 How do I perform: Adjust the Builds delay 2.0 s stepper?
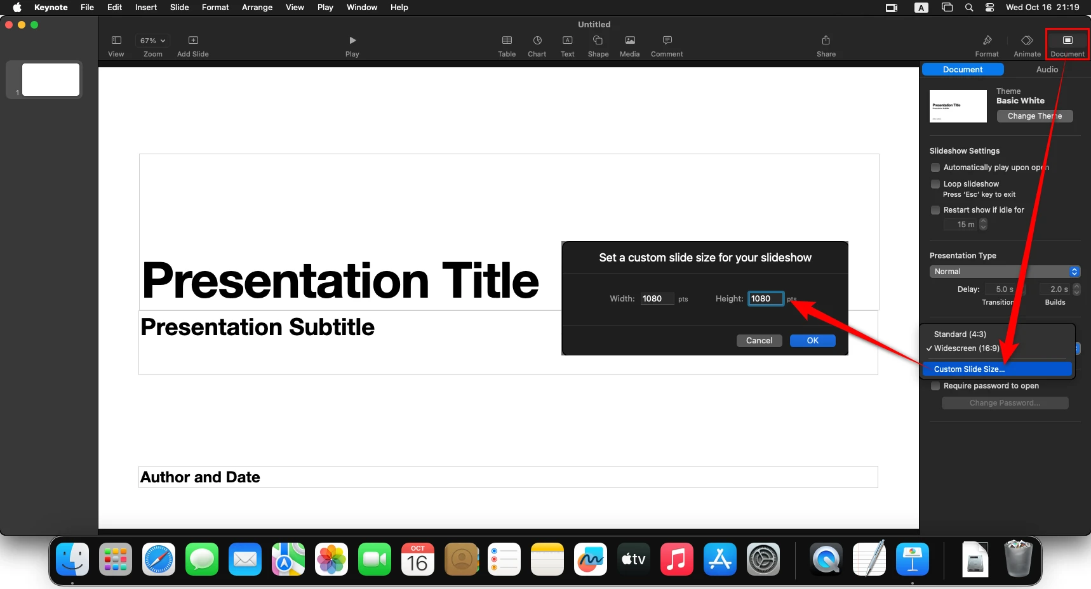tap(1076, 289)
